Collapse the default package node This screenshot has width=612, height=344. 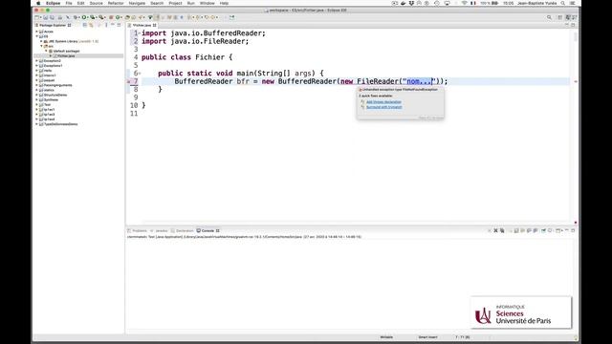(46, 51)
